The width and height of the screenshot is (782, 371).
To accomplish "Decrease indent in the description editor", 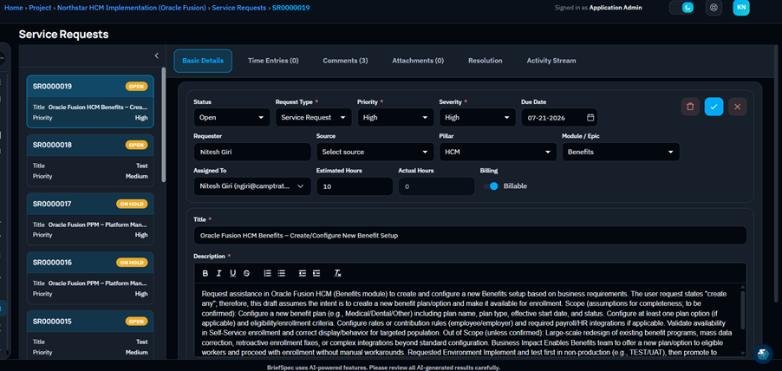I will [303, 273].
